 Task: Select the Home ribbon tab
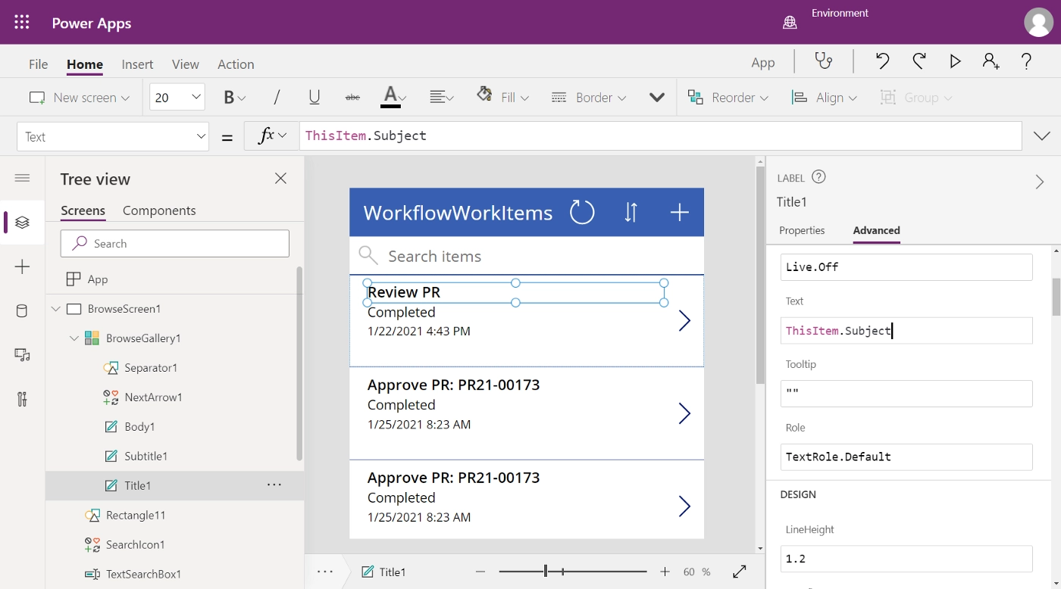(x=85, y=64)
